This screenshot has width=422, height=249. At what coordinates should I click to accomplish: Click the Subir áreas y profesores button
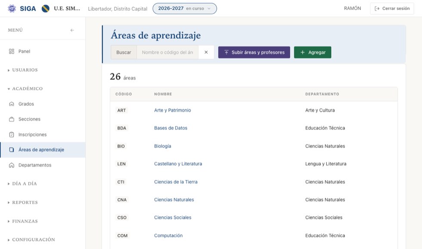[x=254, y=52]
